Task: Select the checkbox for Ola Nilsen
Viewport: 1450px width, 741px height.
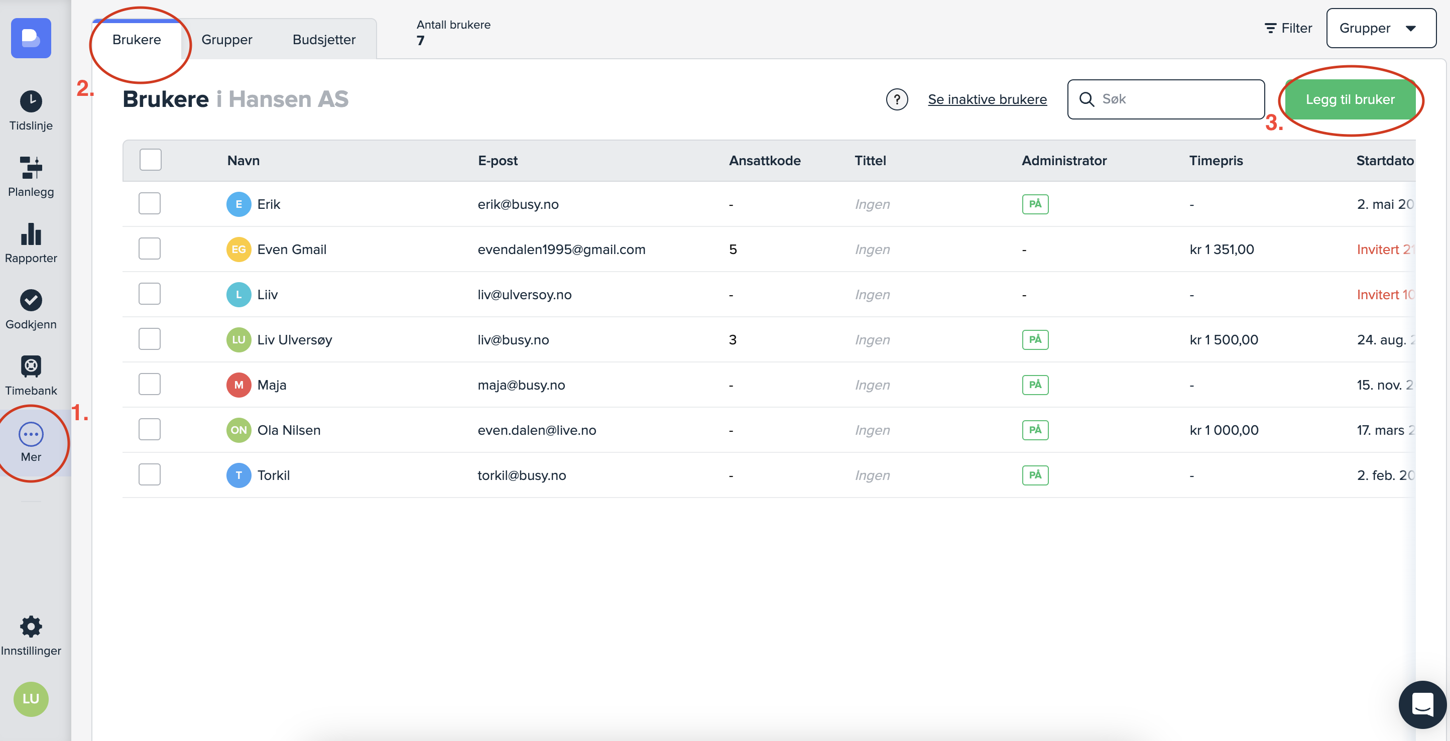Action: pyautogui.click(x=150, y=430)
